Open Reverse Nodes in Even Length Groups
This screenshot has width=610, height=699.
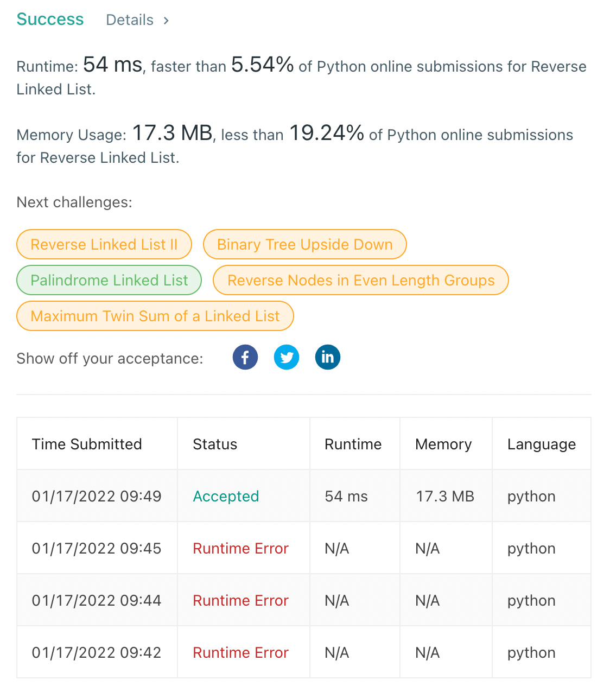point(361,280)
